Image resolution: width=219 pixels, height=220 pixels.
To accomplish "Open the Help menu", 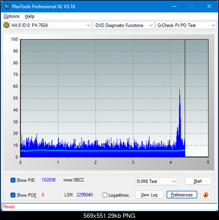I will (30, 16).
